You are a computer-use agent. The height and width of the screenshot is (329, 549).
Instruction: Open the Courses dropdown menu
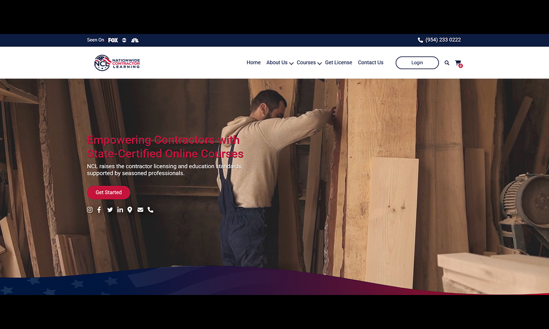[309, 63]
